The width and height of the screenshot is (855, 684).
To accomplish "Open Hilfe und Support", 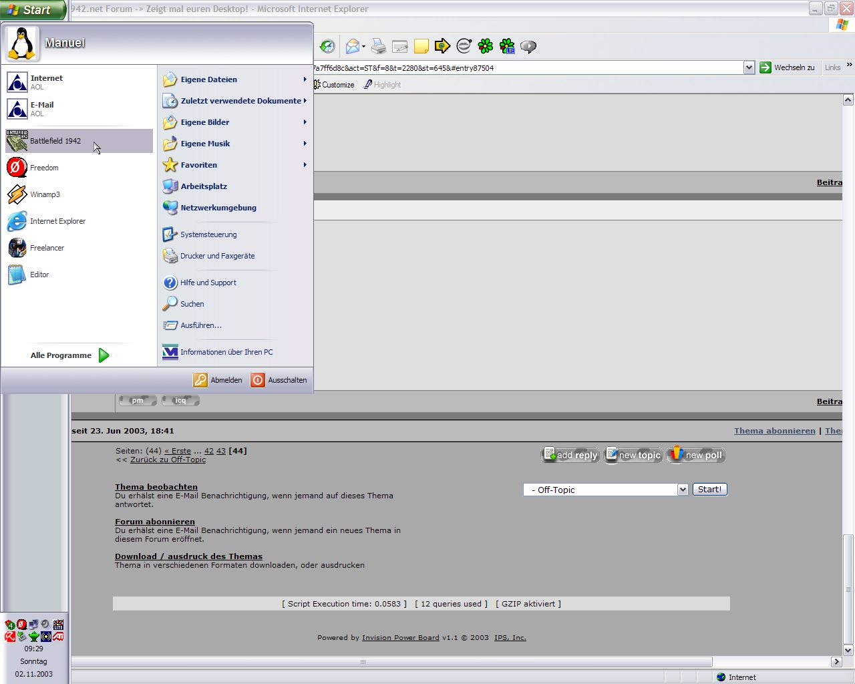I will pyautogui.click(x=235, y=283).
